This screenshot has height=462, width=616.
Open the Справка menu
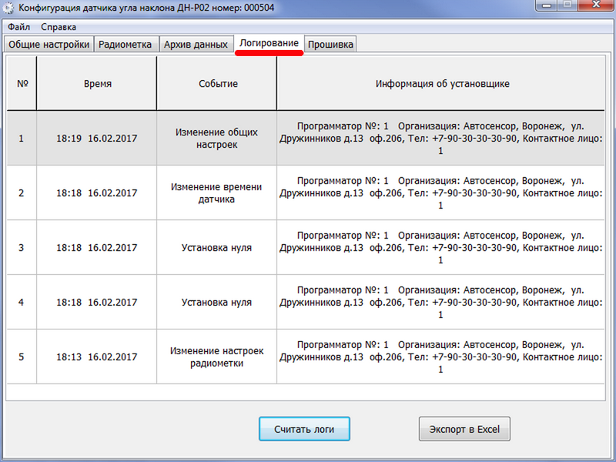(x=59, y=27)
